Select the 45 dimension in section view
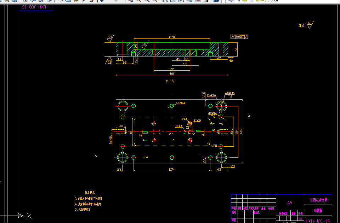Image resolution: width=340 pixels, height=223 pixels. click(x=178, y=59)
